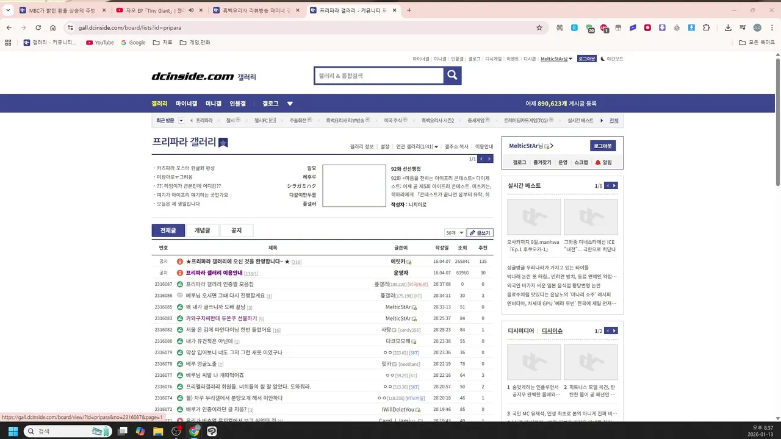Open the YouTube bookmark
The width and height of the screenshot is (781, 439).
[100, 43]
